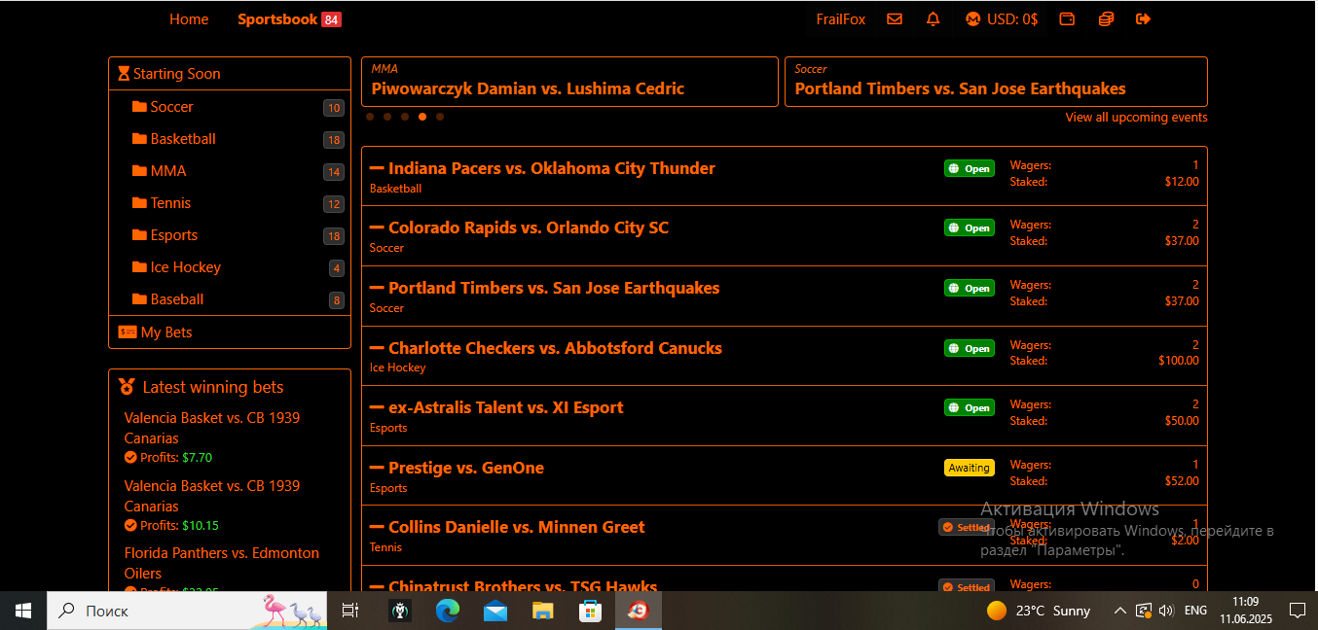The height and width of the screenshot is (630, 1318).
Task: Open Windows Start menu
Action: click(23, 611)
